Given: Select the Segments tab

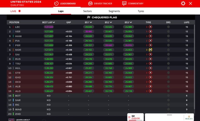Looking at the screenshot, I should click(114, 11).
